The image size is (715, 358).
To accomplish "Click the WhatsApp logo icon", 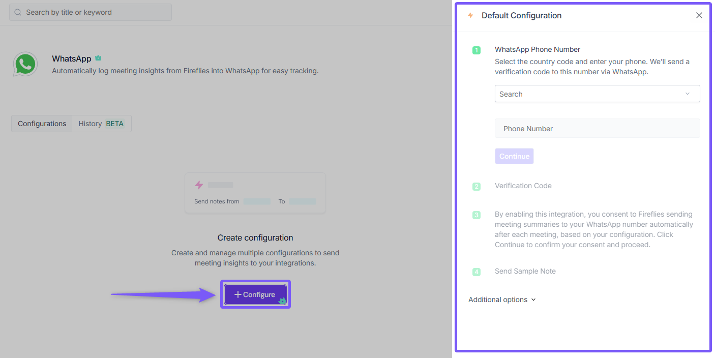I will 25,64.
